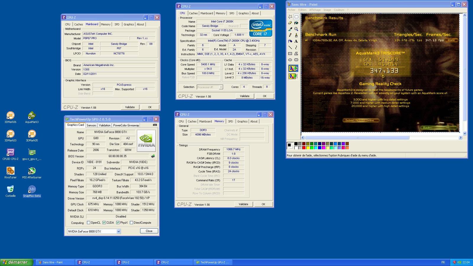Image resolution: width=473 pixels, height=266 pixels.
Task: Click the Model field P8P67 PRO
Action: pos(106,38)
